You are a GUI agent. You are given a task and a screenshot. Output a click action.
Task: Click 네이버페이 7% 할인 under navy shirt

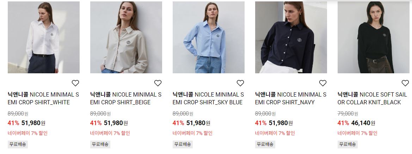pos(275,133)
